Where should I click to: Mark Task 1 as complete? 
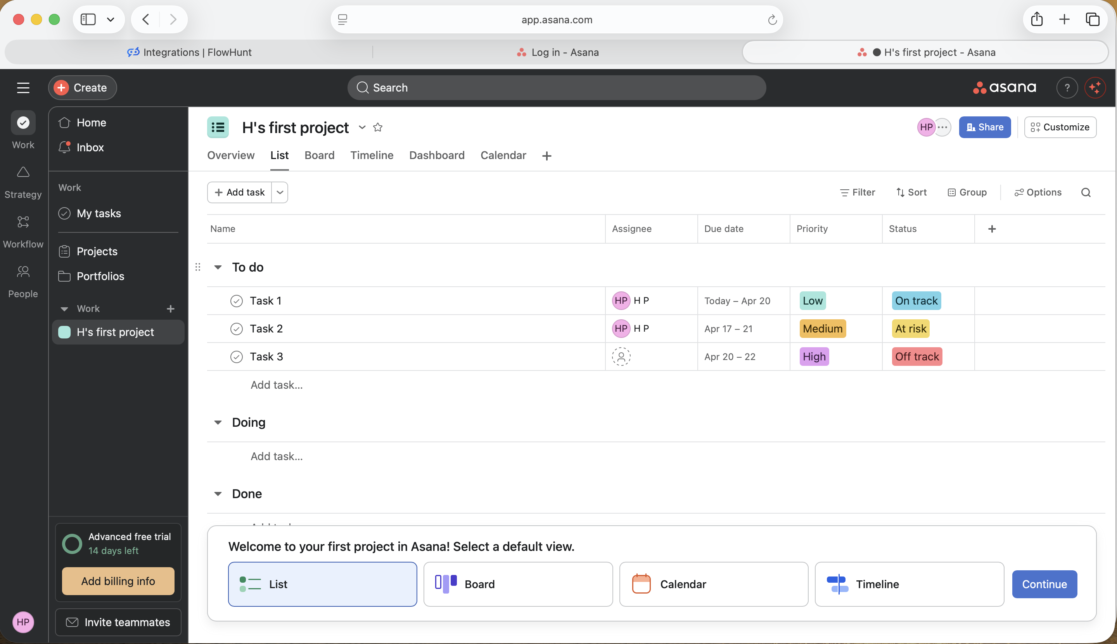(237, 301)
